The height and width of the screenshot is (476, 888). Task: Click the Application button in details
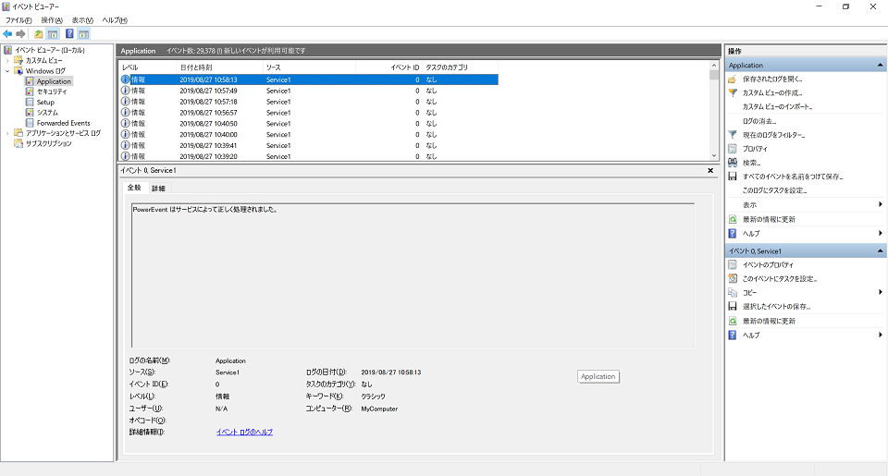tap(598, 376)
